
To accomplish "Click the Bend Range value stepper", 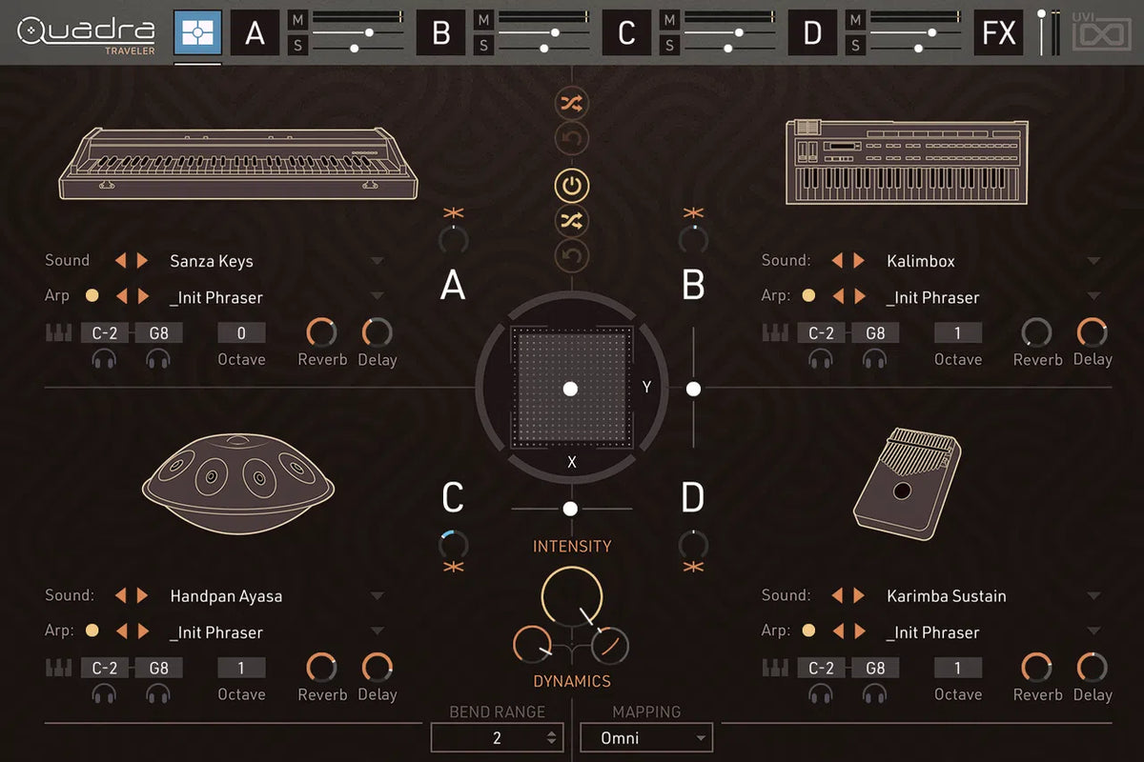I will click(x=550, y=737).
